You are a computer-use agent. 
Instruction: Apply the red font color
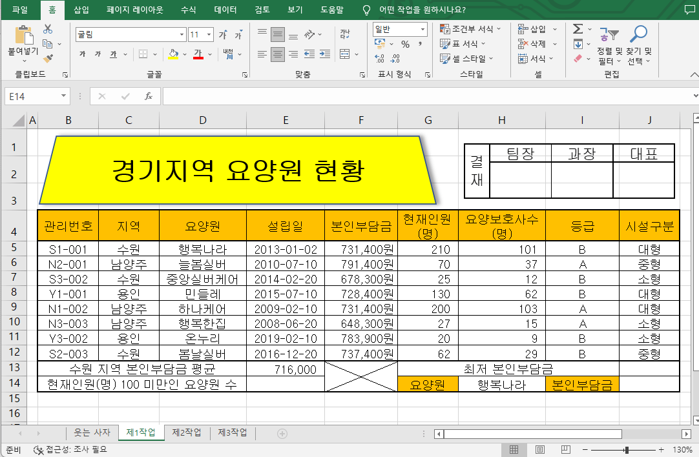click(x=198, y=54)
